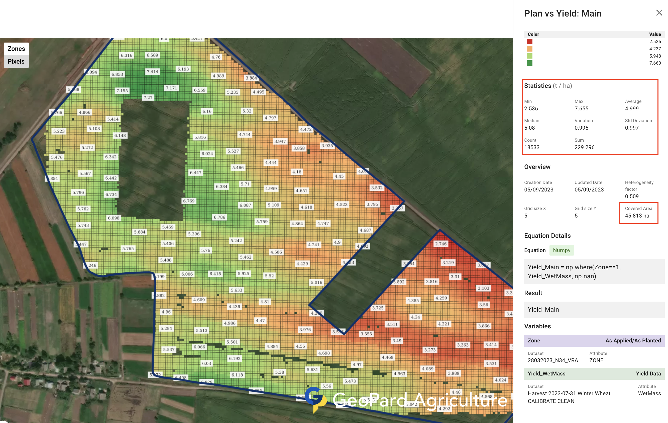Click the Value column header in legend
The width and height of the screenshot is (668, 423).
pyautogui.click(x=655, y=34)
